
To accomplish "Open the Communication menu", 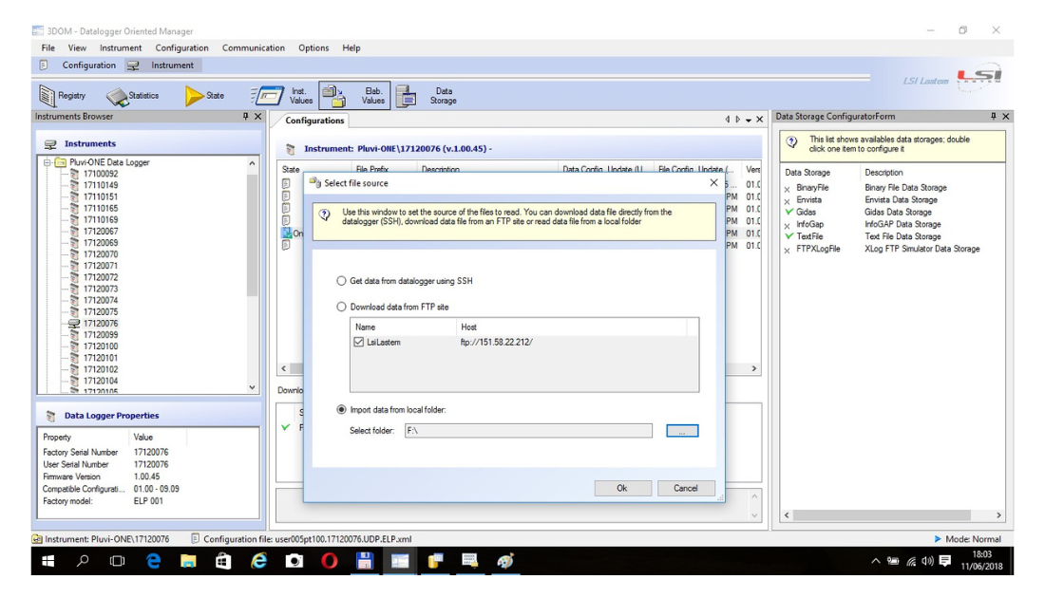I will [253, 47].
